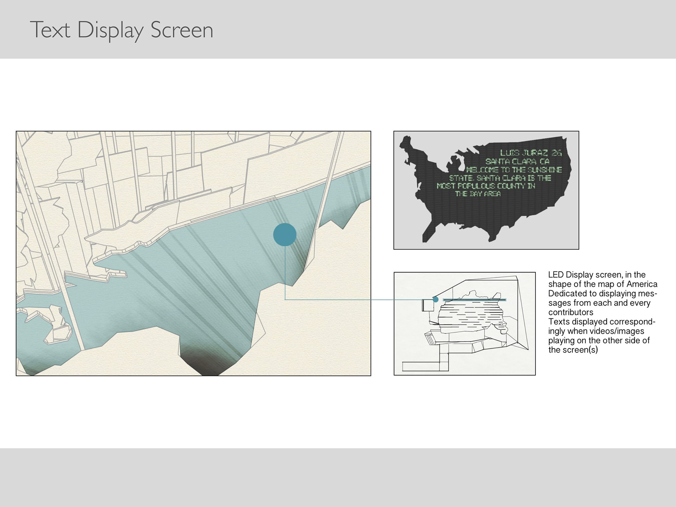676x507 pixels.
Task: Click the "LUIS JURAZ 26" LED text line
Action: pos(531,153)
